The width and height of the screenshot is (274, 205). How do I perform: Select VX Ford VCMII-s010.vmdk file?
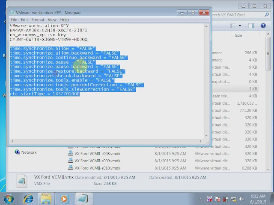[x=97, y=168]
